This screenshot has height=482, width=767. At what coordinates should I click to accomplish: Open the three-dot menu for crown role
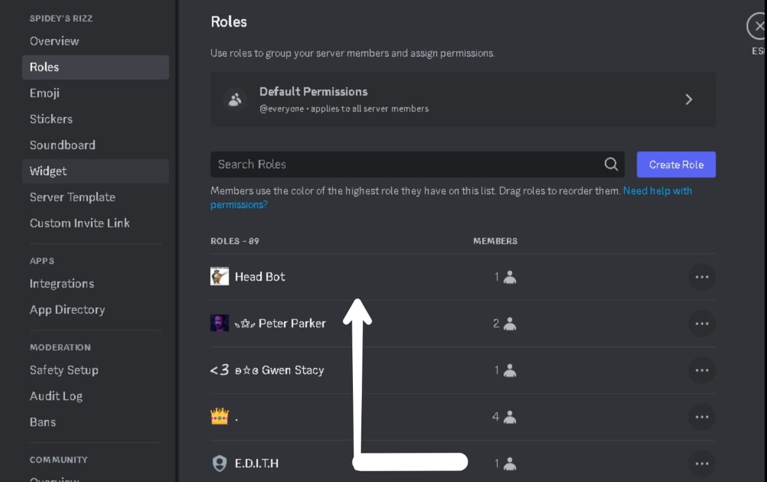(702, 417)
